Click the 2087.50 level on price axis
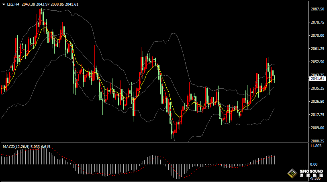The width and height of the screenshot is (327, 182). pos(317,9)
